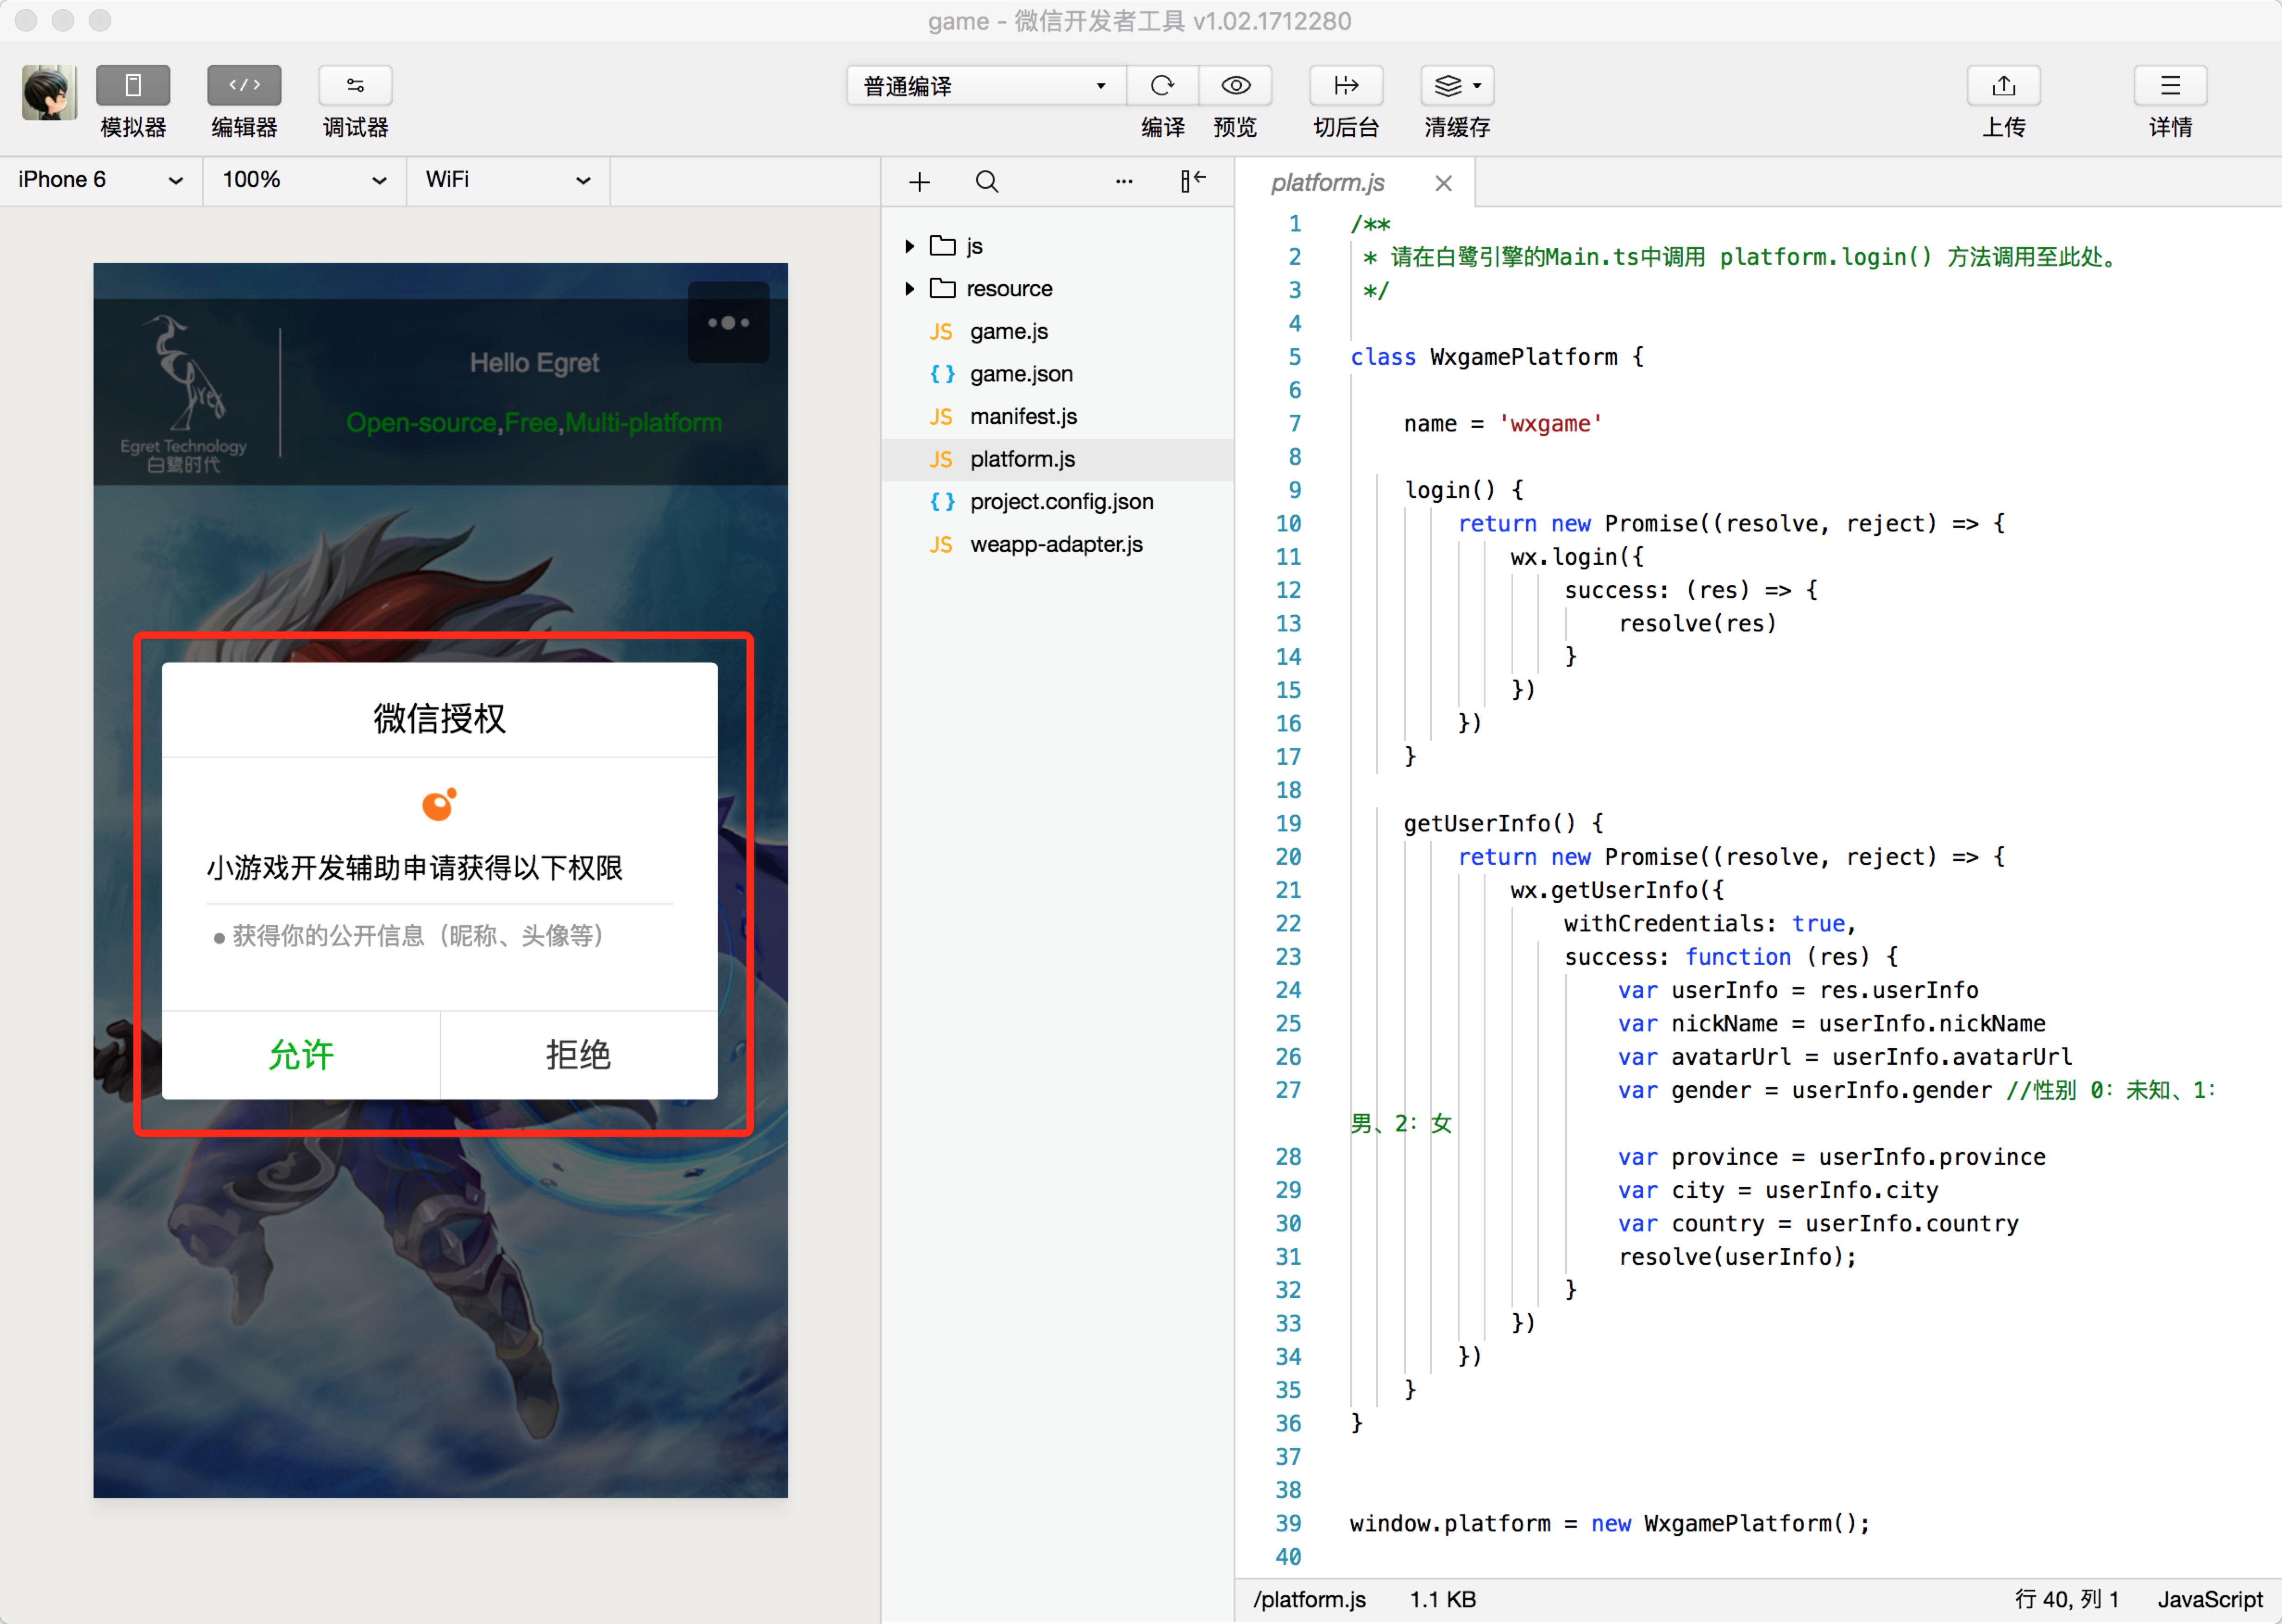
Task: Click the switch-to-background (切后台) icon
Action: click(x=1346, y=86)
